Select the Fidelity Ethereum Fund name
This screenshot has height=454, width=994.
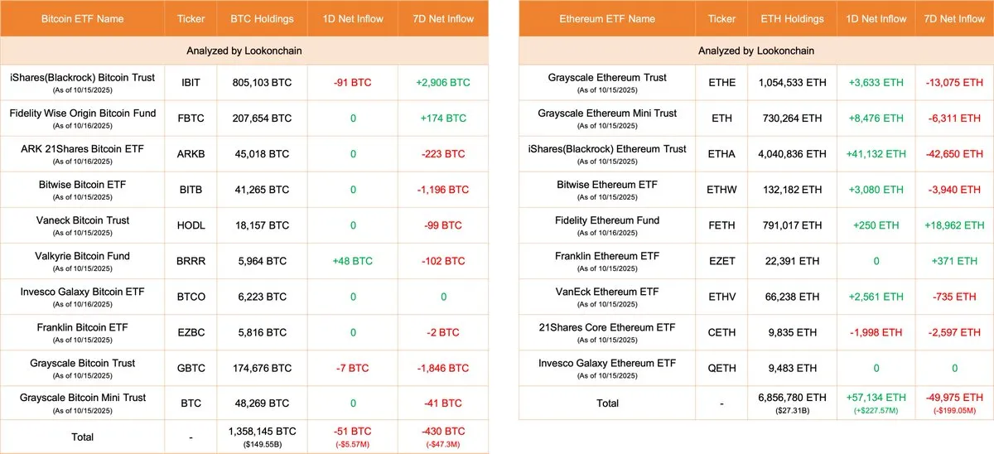click(607, 220)
